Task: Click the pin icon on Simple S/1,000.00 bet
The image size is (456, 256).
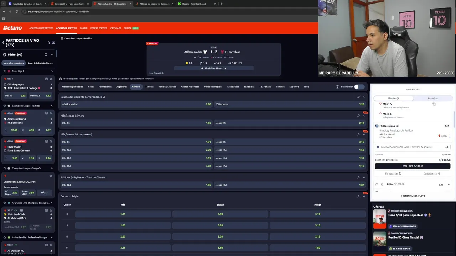Action: coord(377,184)
